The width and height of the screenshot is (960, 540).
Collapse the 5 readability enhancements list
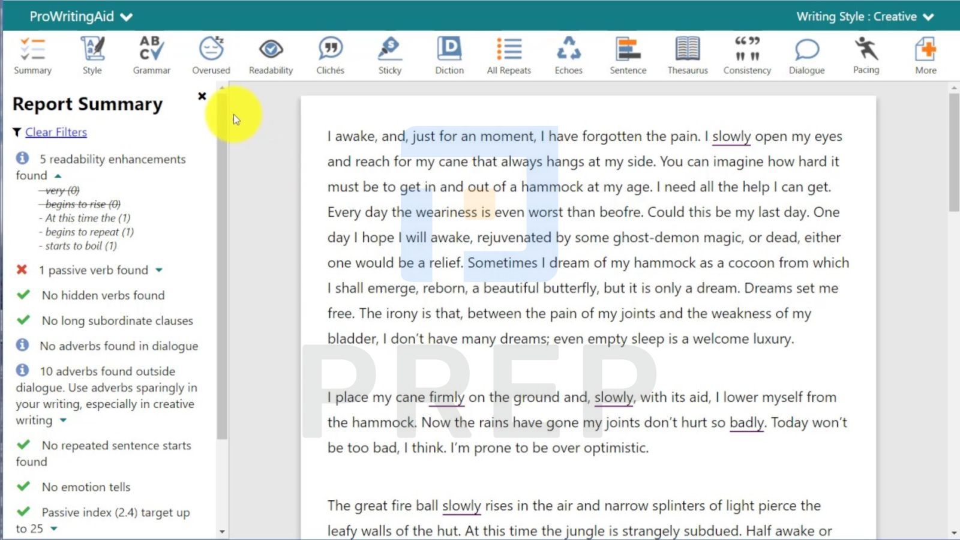58,175
